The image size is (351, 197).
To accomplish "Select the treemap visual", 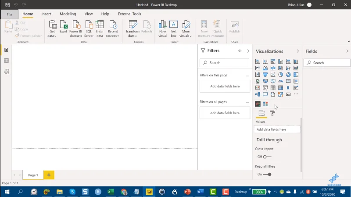I will [x=296, y=75].
